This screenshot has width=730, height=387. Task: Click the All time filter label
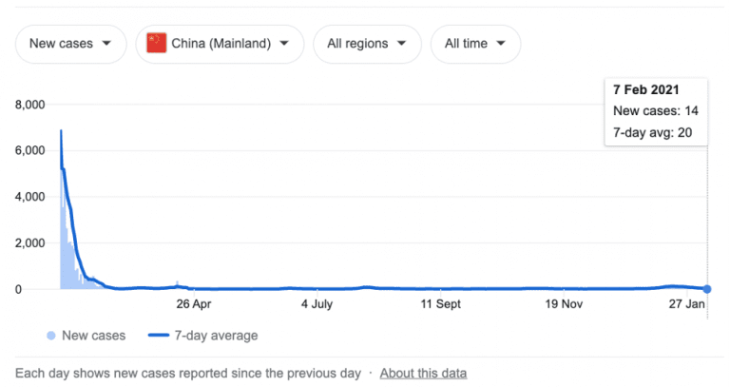point(466,44)
